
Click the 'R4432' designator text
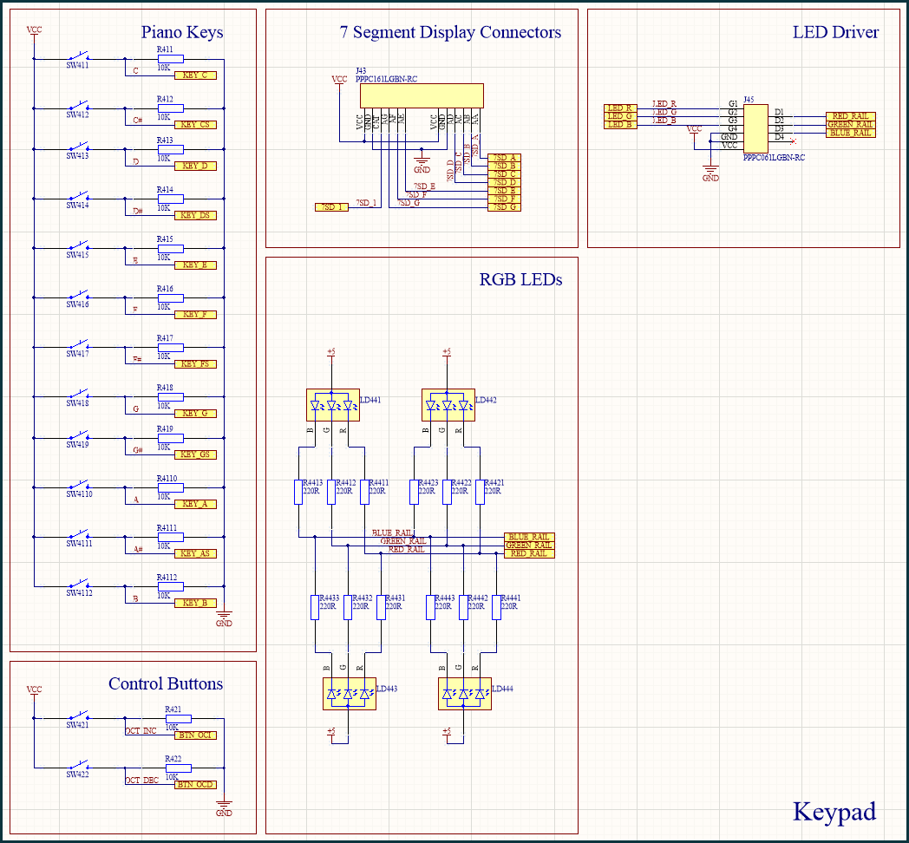pyautogui.click(x=363, y=598)
